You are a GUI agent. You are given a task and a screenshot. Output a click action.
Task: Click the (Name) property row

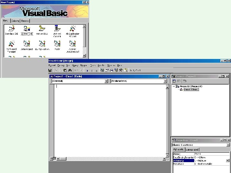[201, 154]
